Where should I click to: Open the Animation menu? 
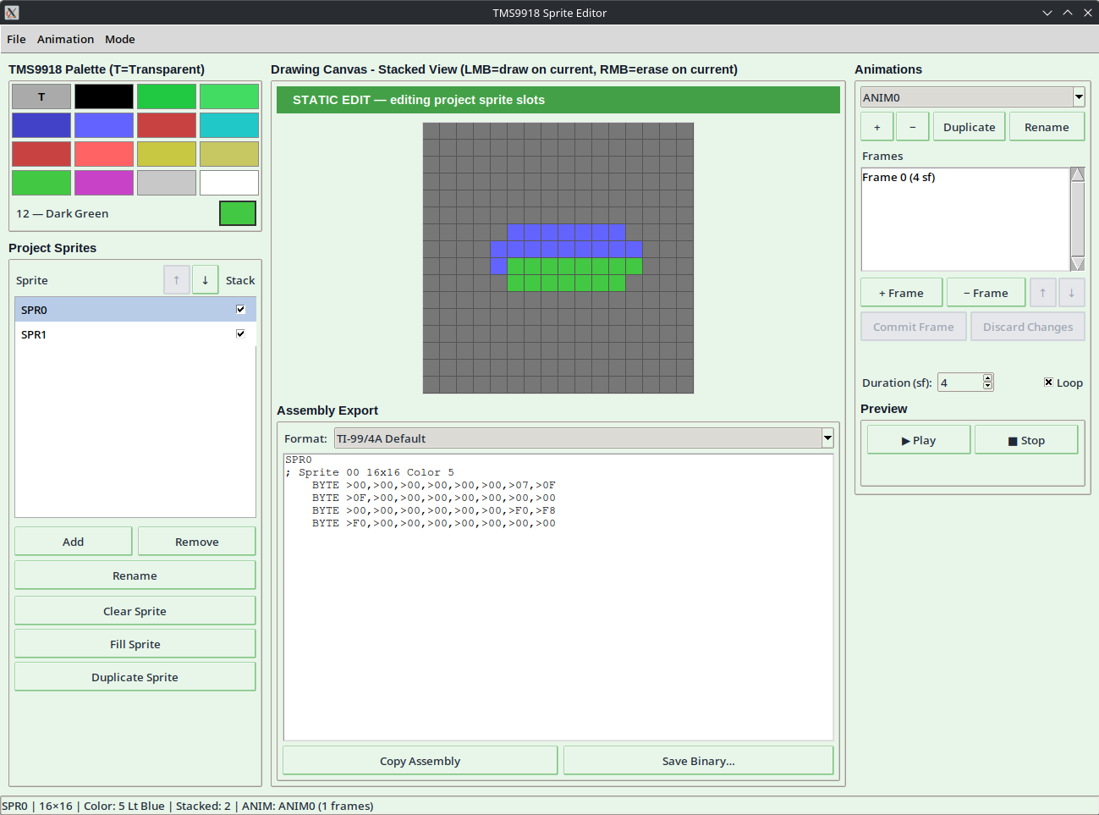coord(65,39)
